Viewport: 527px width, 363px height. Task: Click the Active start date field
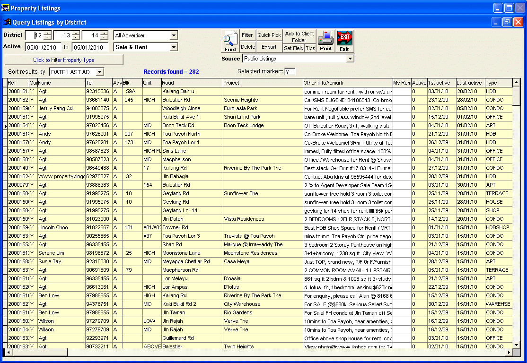(x=43, y=47)
